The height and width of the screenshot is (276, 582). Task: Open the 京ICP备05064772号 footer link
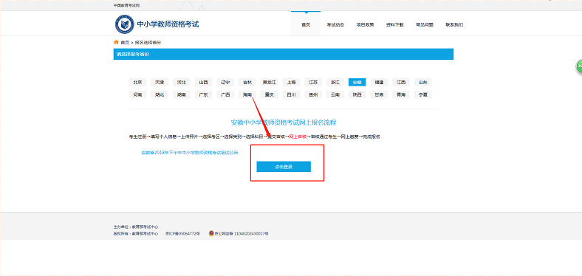(x=182, y=234)
